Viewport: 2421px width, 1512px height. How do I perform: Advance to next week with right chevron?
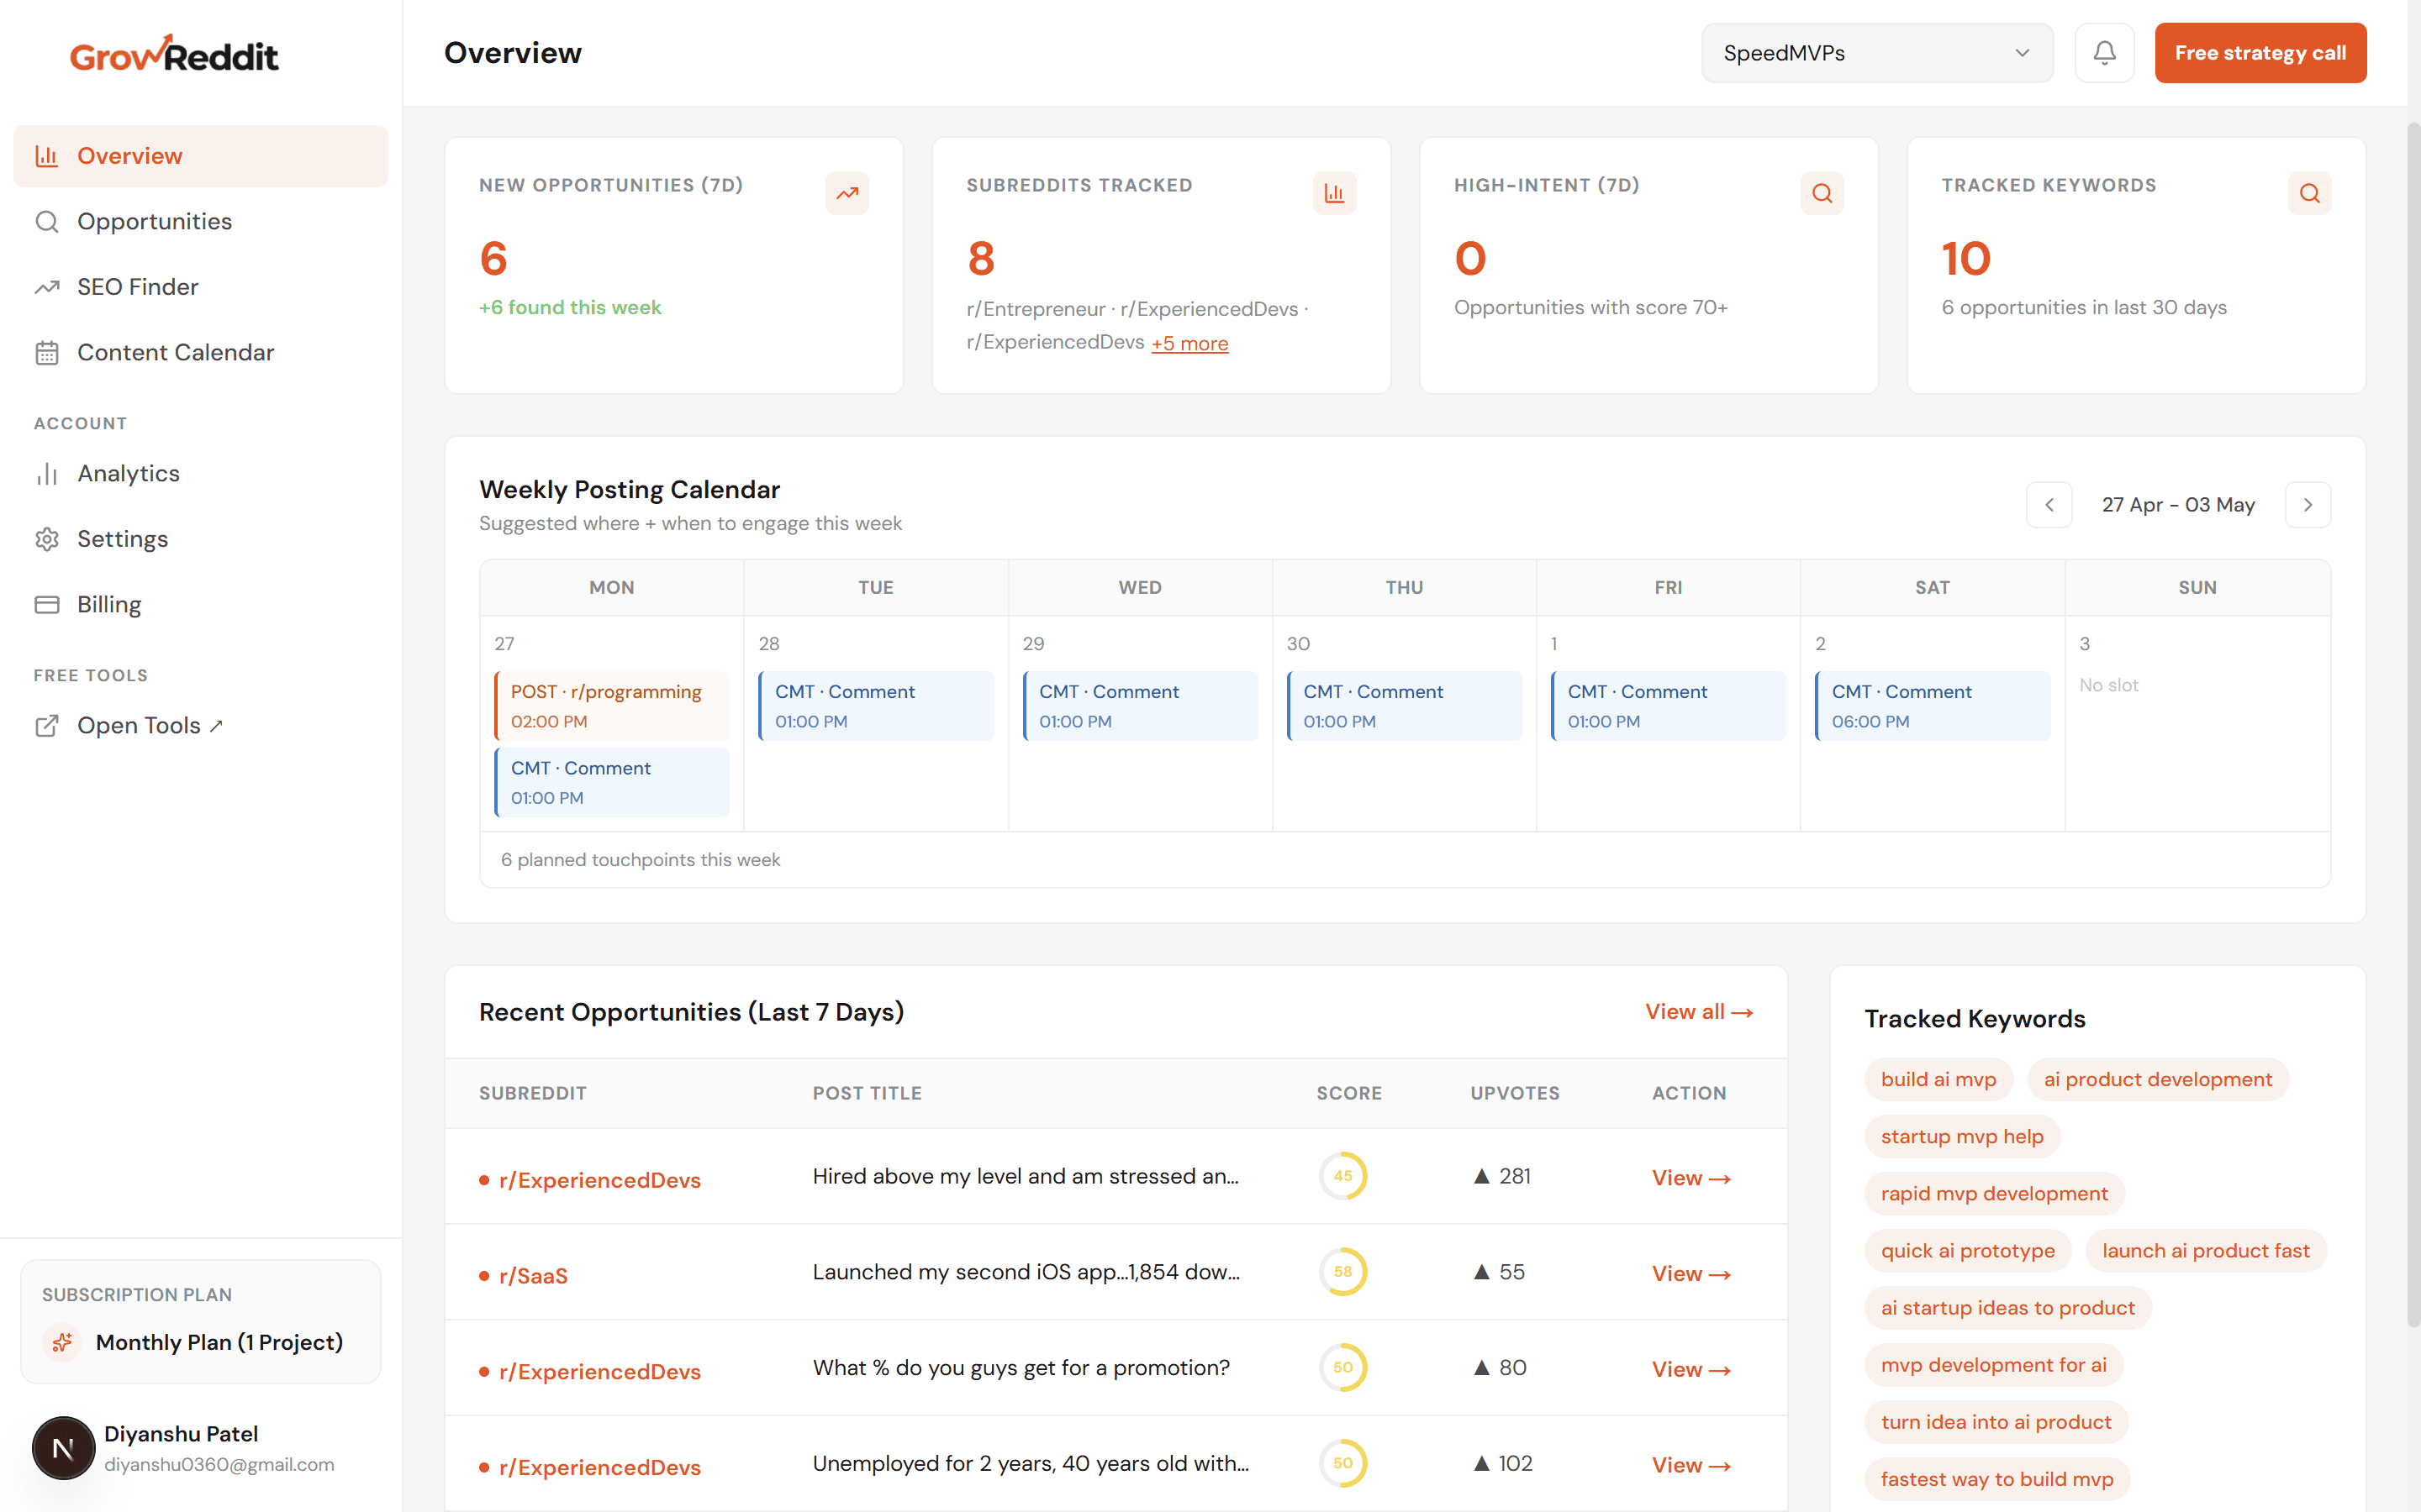pos(2308,505)
